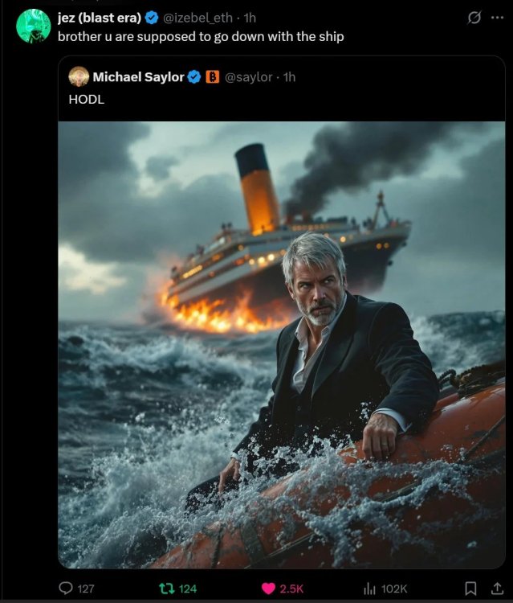
Task: Click the share post icon
Action: pos(496,589)
